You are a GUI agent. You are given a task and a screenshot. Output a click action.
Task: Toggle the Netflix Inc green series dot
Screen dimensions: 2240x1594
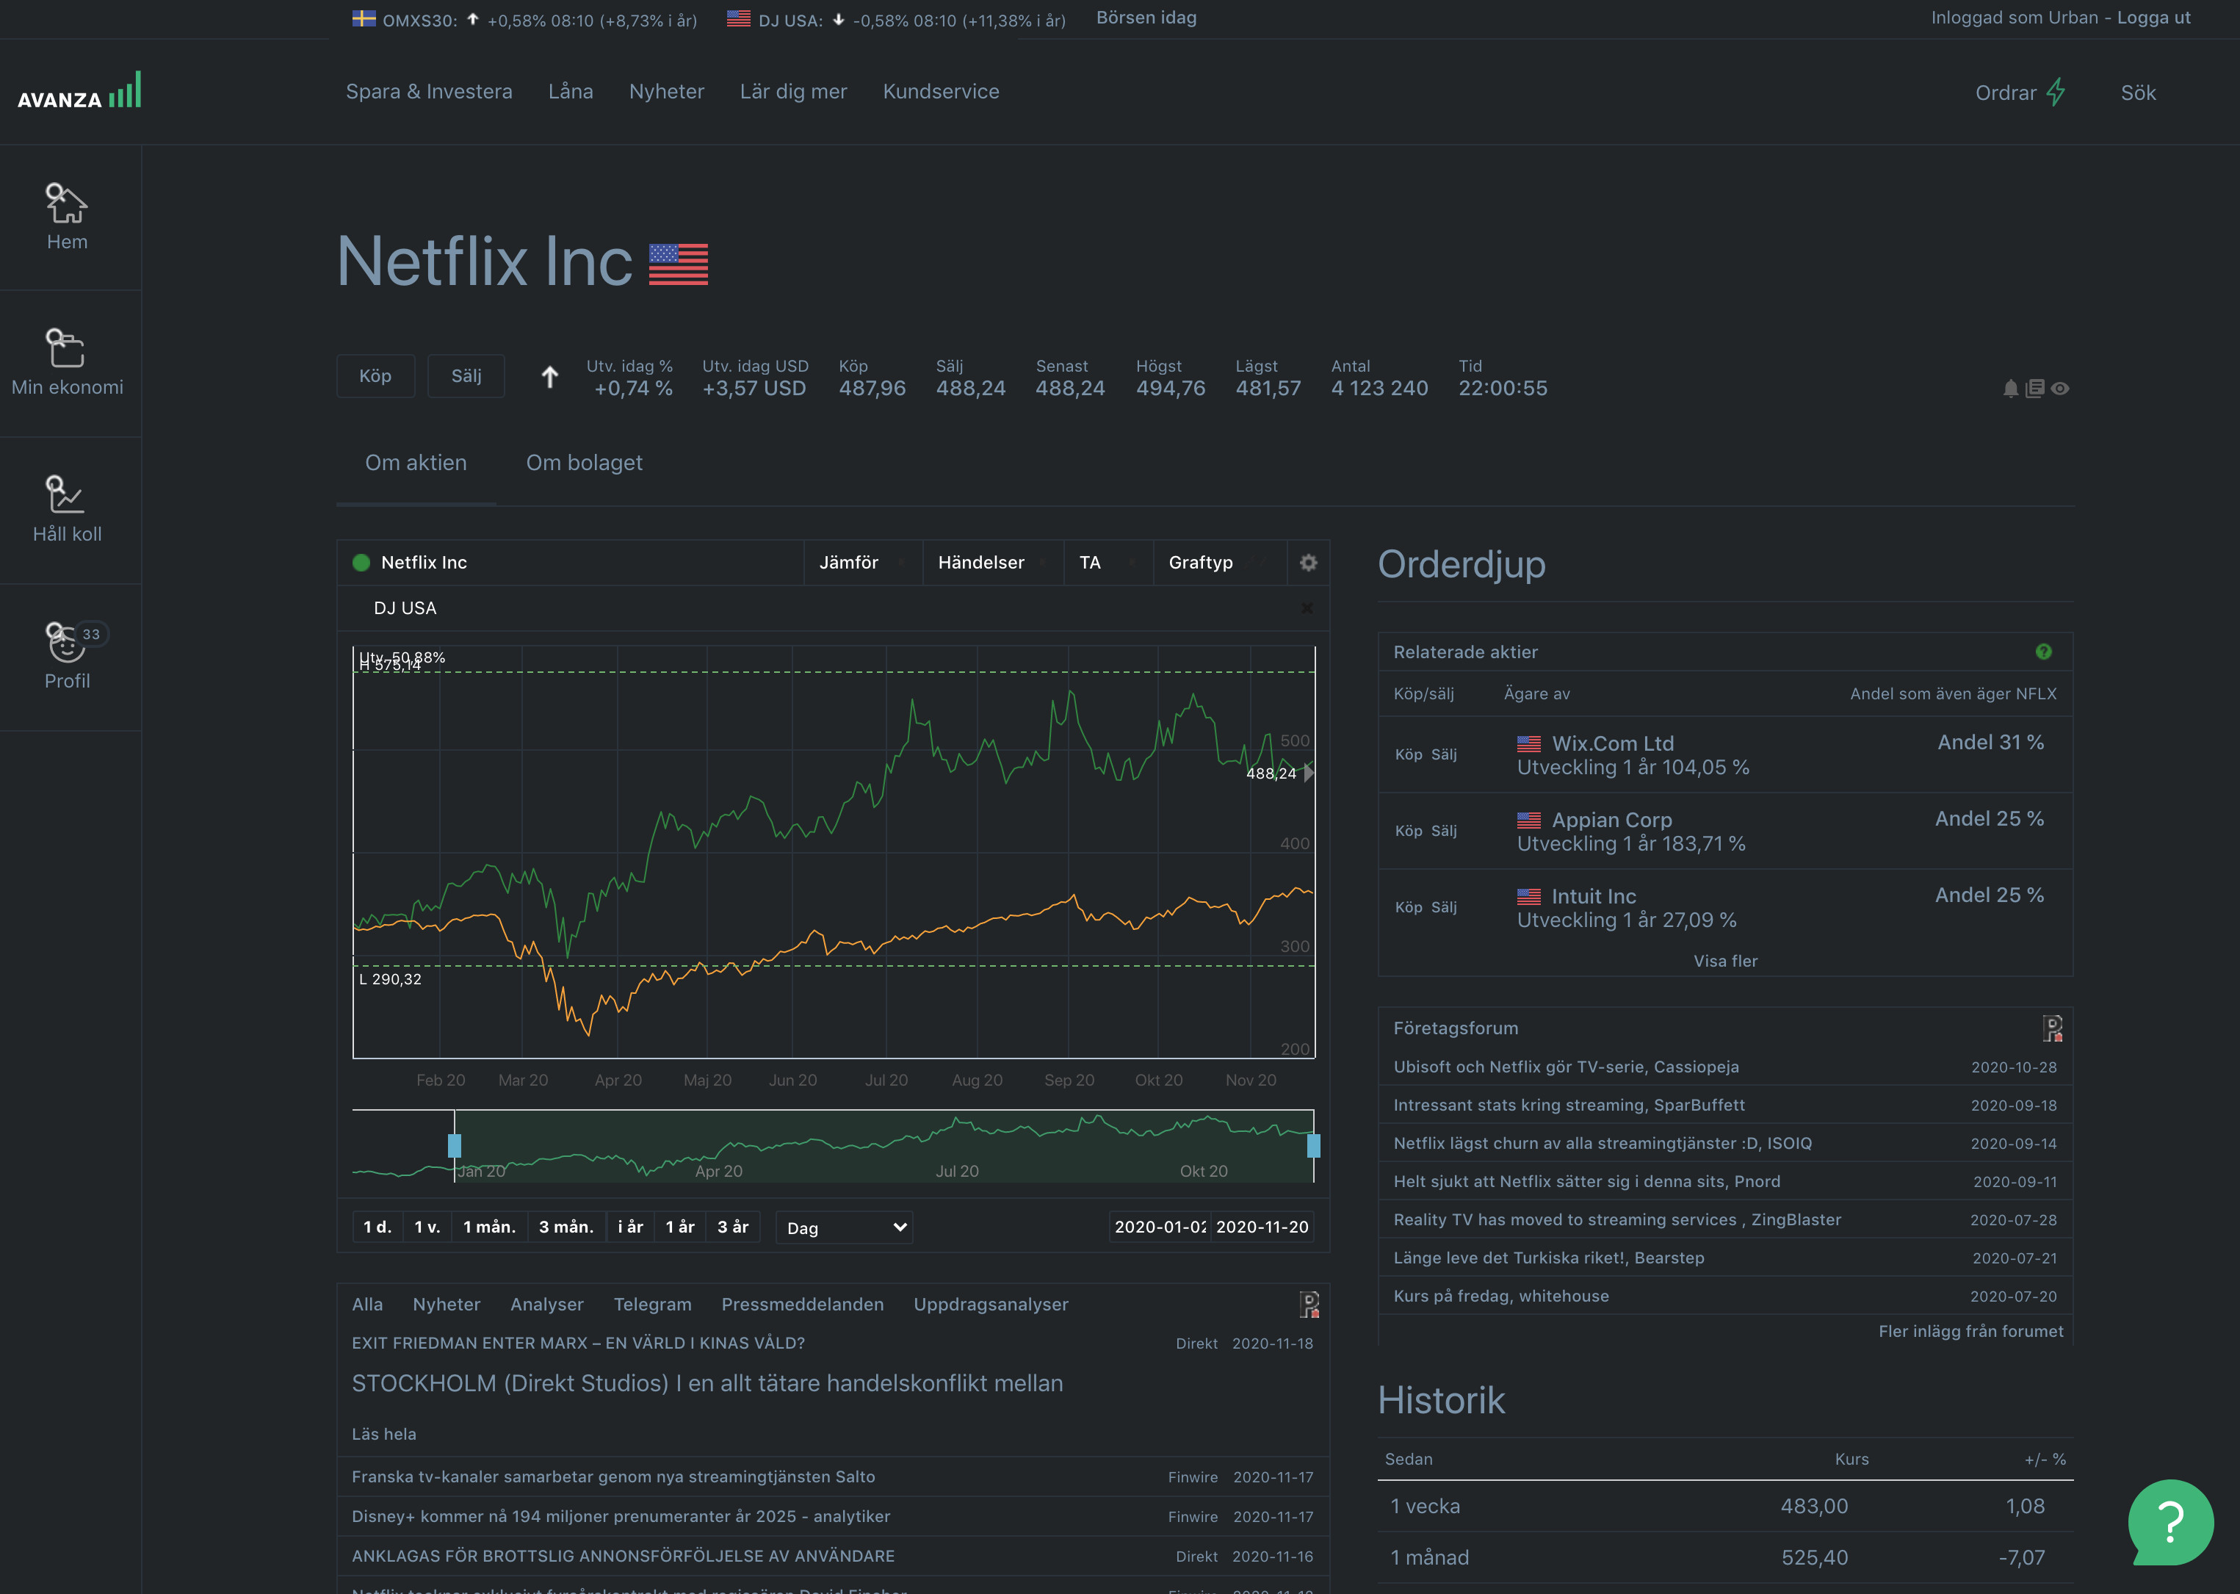361,563
